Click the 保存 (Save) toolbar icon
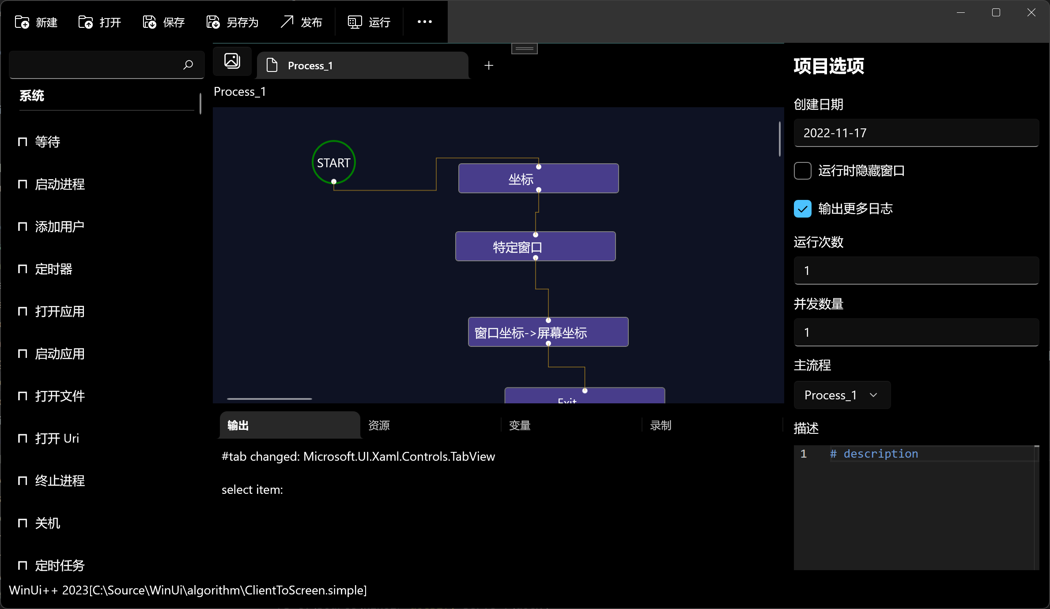The image size is (1050, 609). [150, 22]
